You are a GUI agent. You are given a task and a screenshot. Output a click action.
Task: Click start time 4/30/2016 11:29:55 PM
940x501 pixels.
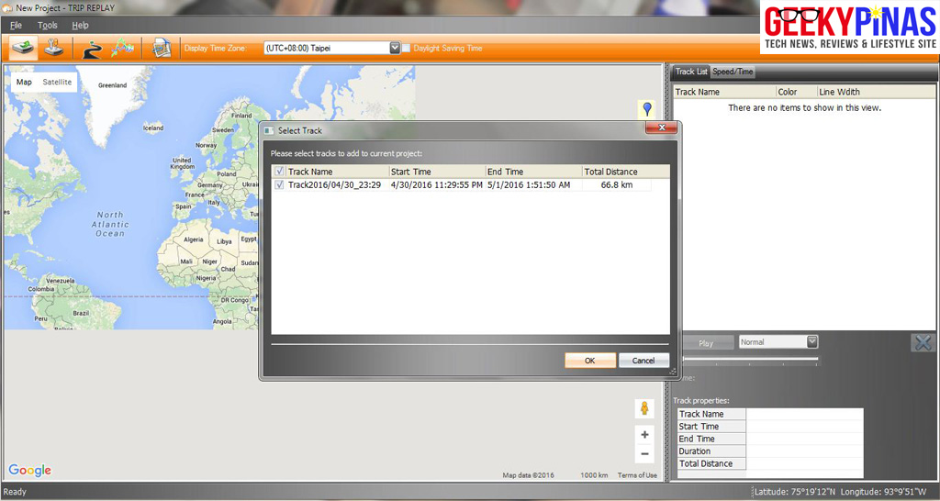point(436,185)
